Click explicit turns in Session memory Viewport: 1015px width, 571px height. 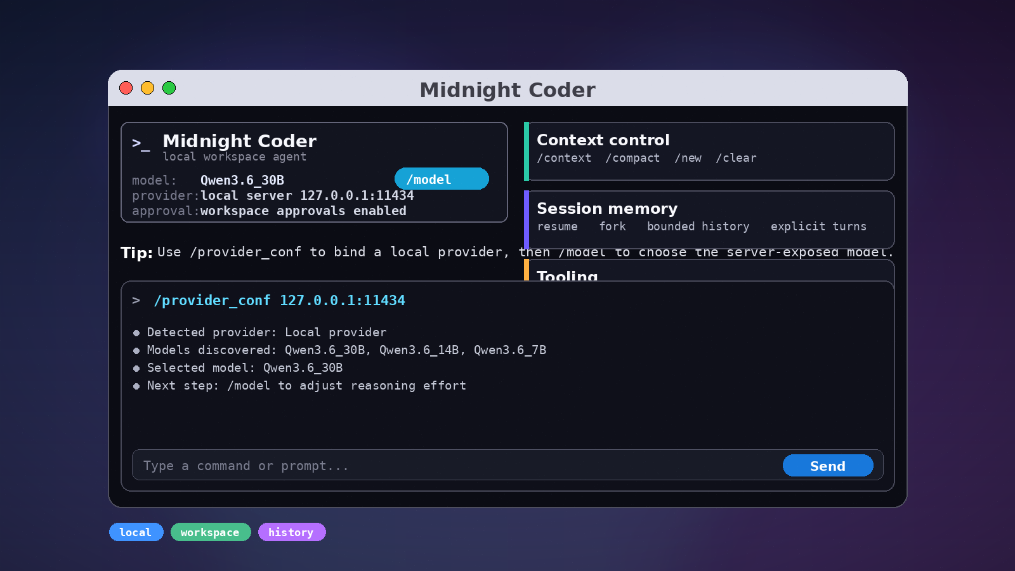coord(818,226)
